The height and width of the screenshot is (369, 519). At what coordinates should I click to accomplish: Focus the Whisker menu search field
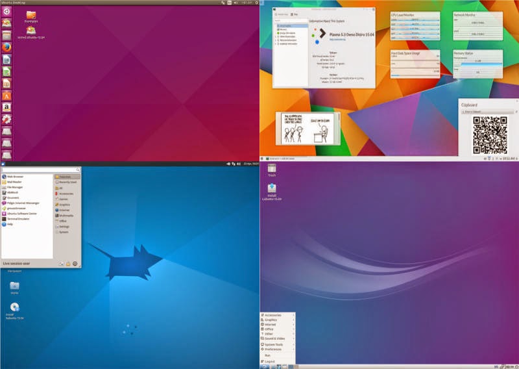click(x=41, y=170)
